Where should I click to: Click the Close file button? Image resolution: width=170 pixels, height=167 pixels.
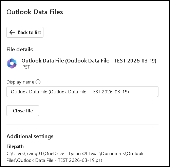click(x=23, y=111)
